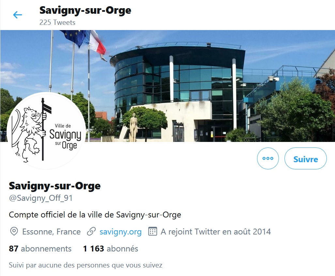View the 87 abonnements list

pos(40,249)
